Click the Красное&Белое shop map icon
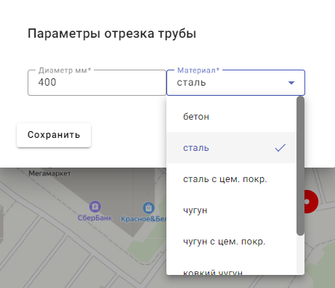 click(148, 207)
